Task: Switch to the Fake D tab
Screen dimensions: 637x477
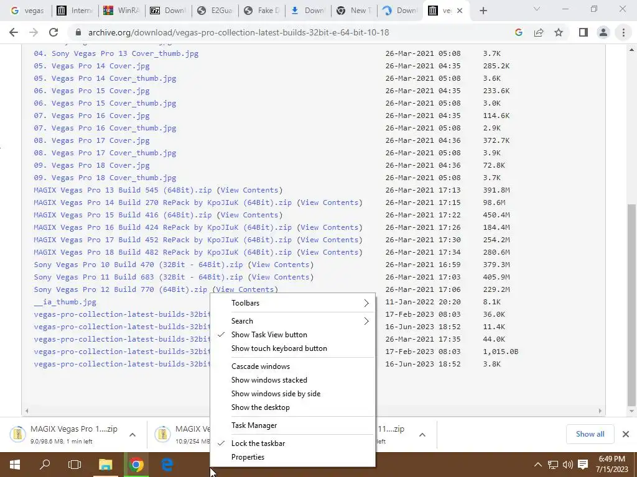Action: click(261, 11)
